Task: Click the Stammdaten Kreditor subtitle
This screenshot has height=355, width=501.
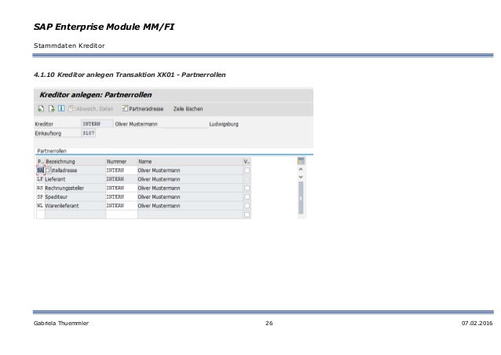Action: [x=69, y=46]
